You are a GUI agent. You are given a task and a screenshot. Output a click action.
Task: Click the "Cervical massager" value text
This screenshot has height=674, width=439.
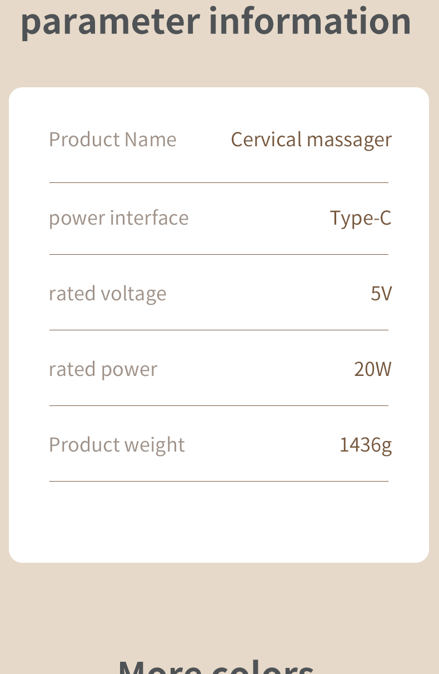311,139
